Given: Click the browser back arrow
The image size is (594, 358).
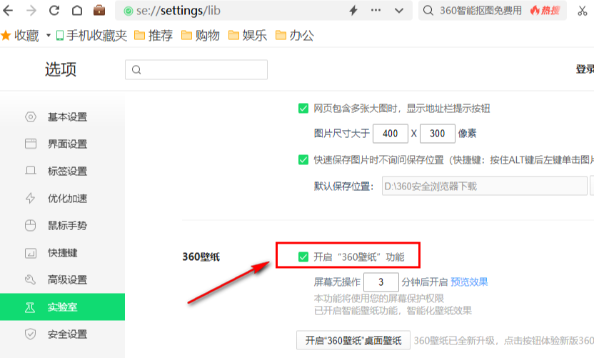Looking at the screenshot, I should (x=8, y=11).
